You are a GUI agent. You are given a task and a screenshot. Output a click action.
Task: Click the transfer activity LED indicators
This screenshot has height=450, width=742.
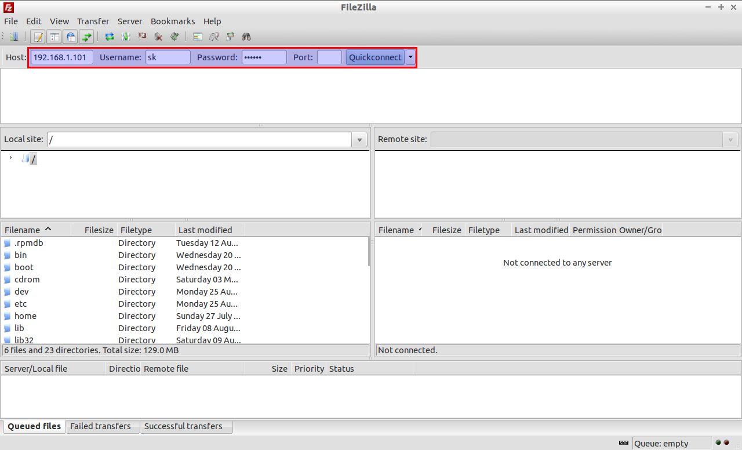722,442
